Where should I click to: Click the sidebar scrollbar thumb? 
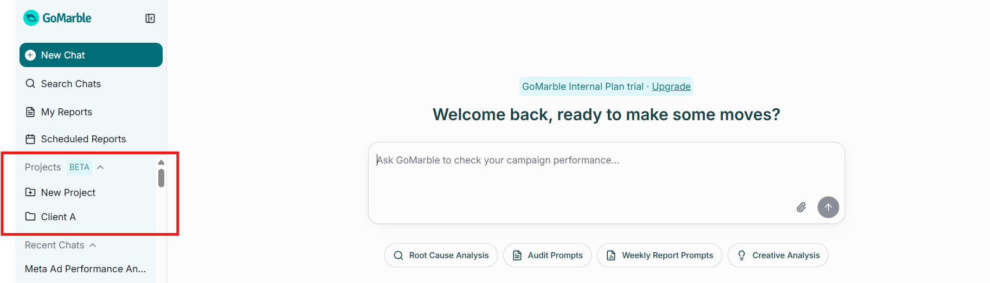161,178
